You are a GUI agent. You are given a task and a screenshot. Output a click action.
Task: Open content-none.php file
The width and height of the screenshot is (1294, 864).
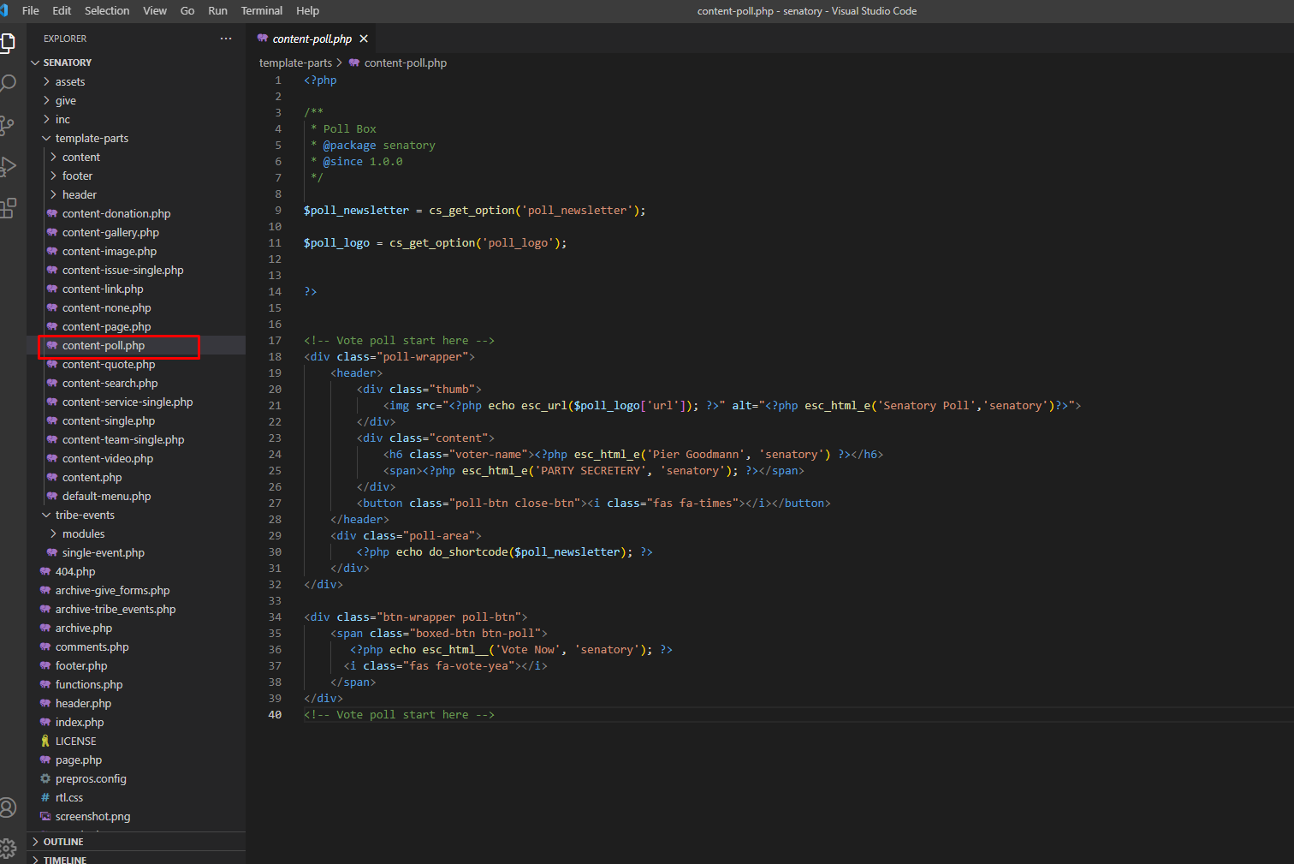136,307
